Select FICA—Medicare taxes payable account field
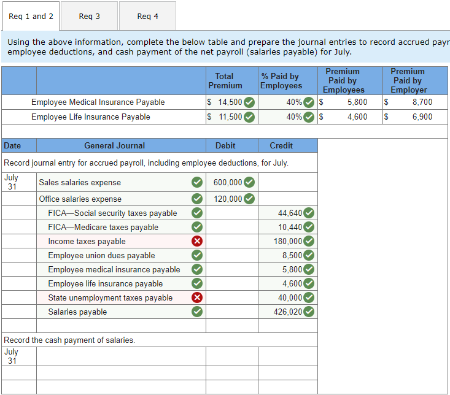The image size is (450, 395). [121, 227]
